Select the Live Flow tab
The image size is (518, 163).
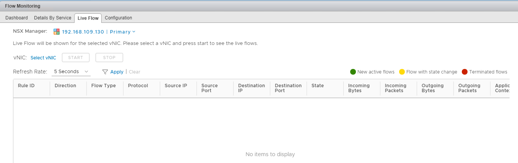88,18
